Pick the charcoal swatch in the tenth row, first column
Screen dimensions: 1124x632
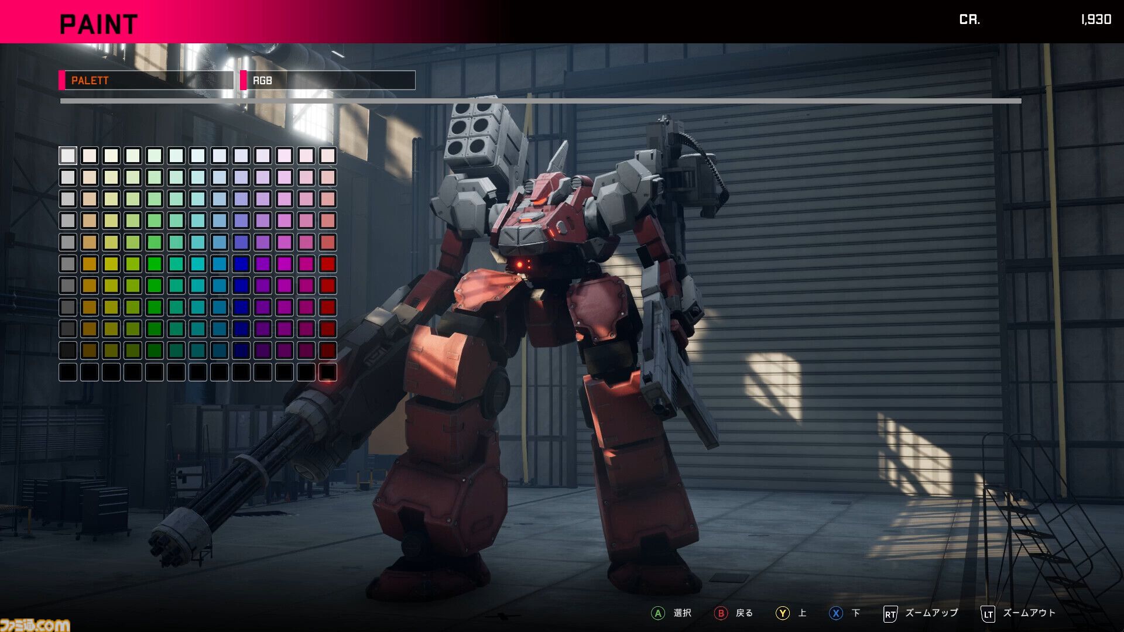(x=68, y=350)
